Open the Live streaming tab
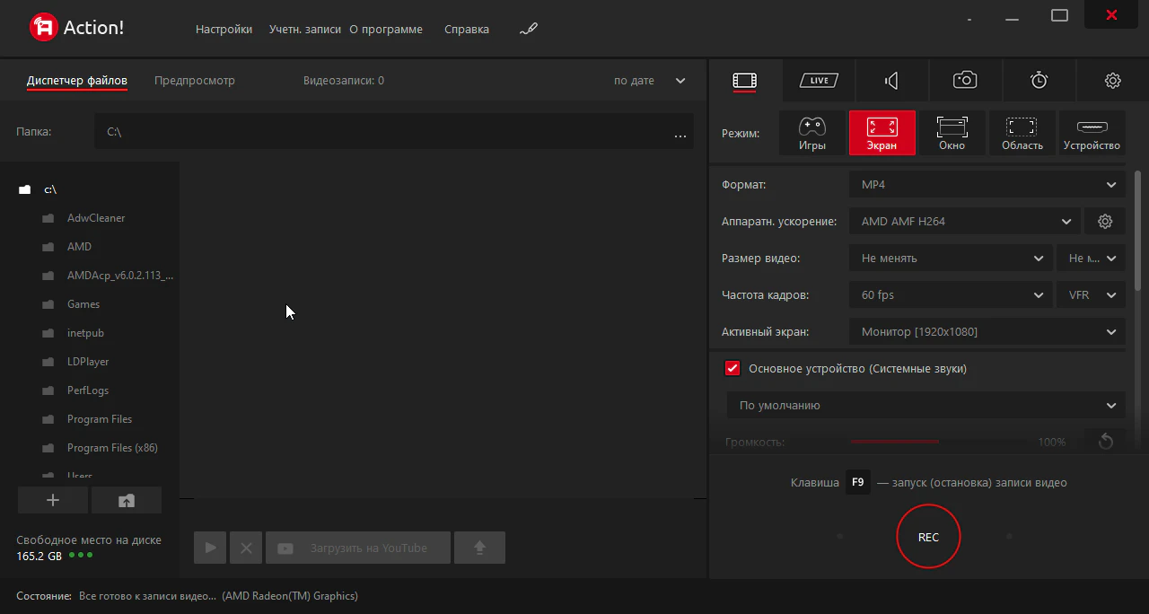Image resolution: width=1149 pixels, height=614 pixels. [x=818, y=81]
